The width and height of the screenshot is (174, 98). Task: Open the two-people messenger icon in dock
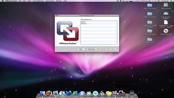pos(76,93)
